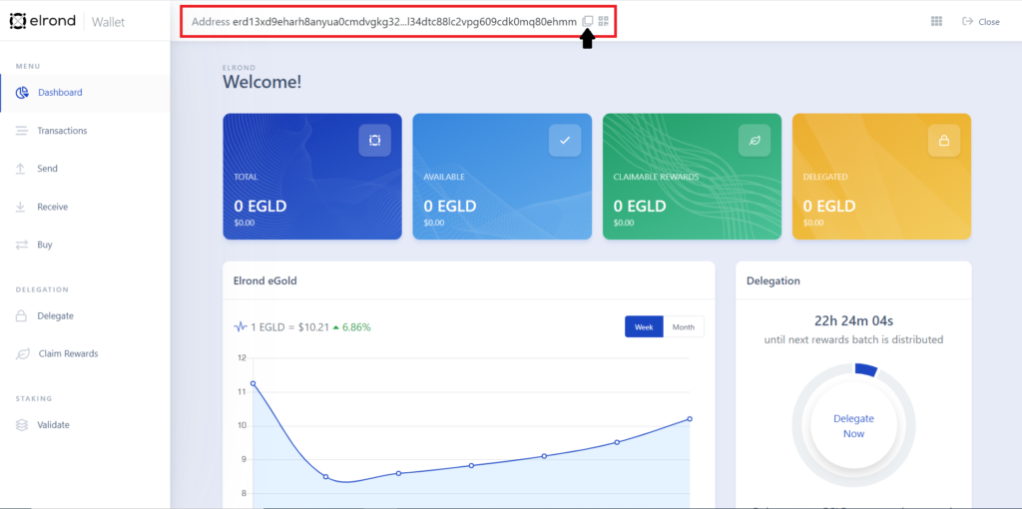Image resolution: width=1022 pixels, height=509 pixels.
Task: Open the apps grid icon
Action: [936, 21]
